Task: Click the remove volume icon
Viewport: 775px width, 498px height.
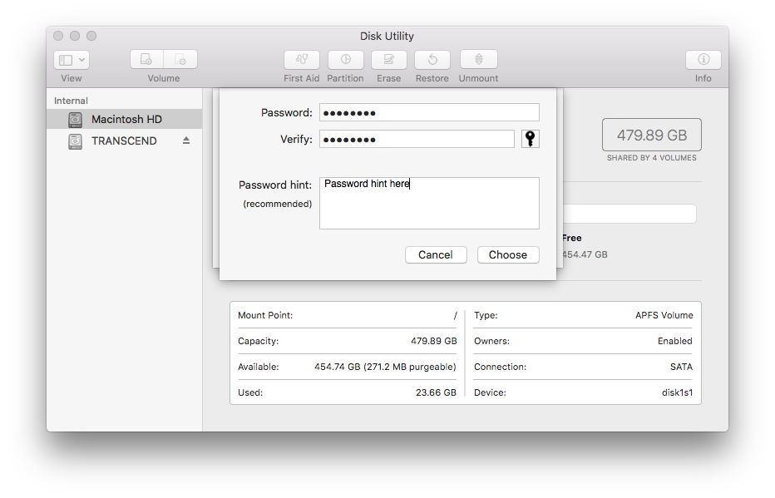Action: tap(180, 60)
